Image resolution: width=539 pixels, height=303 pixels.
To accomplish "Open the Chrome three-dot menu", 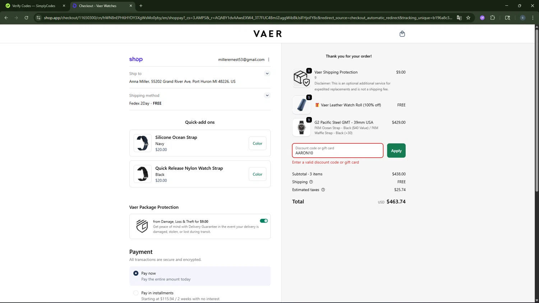I will [x=533, y=18].
